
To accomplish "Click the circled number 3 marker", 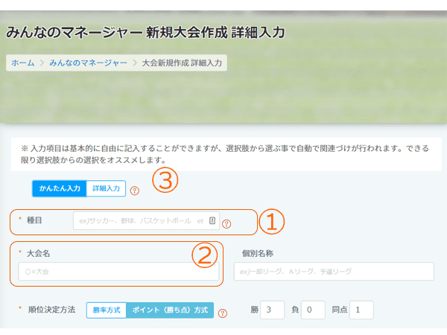I will (165, 181).
